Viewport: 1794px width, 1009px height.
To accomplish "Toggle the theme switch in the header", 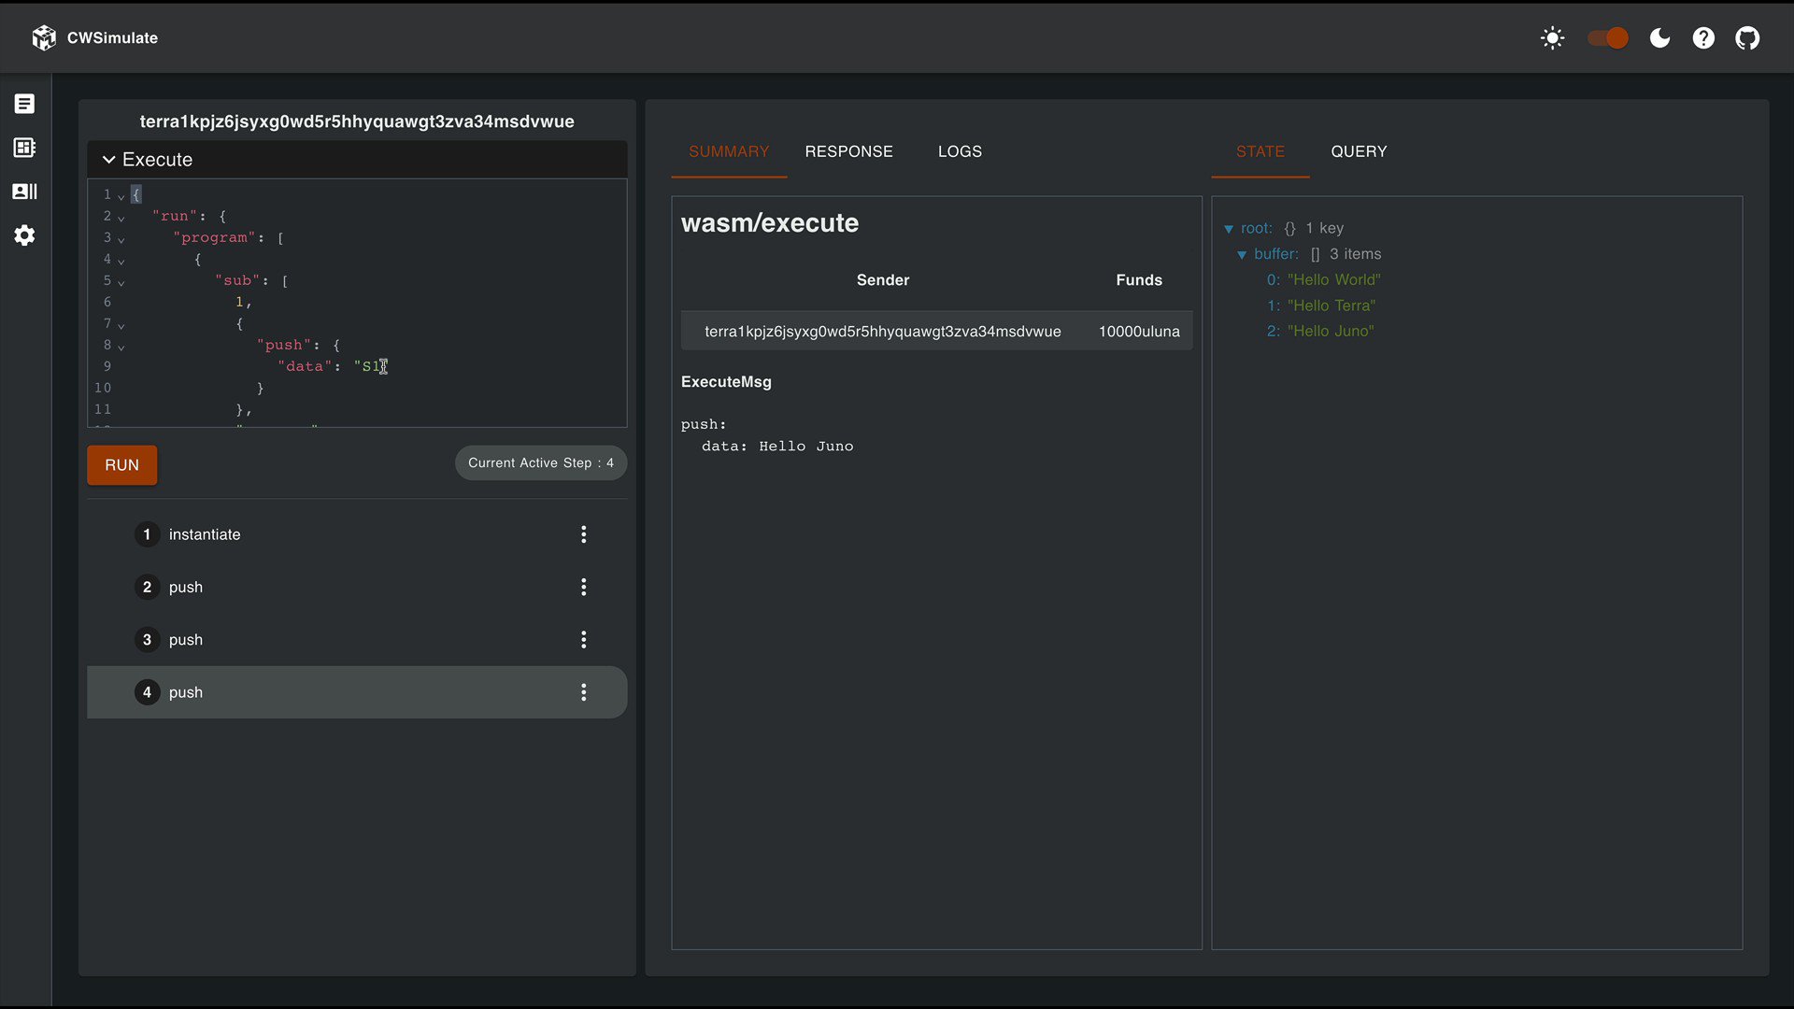I will [x=1606, y=38].
